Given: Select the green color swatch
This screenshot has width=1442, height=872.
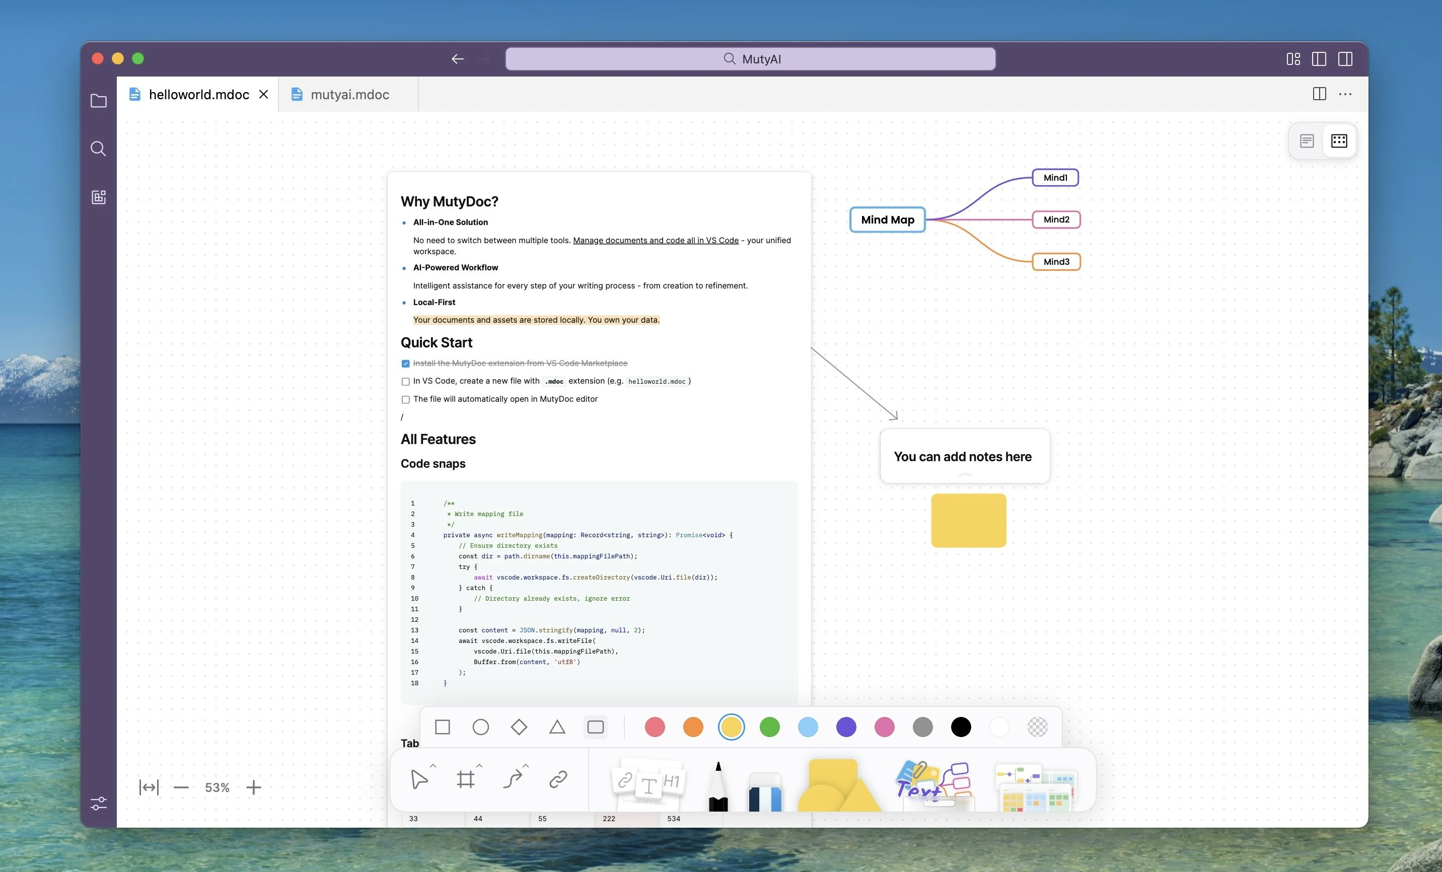Looking at the screenshot, I should click(769, 728).
